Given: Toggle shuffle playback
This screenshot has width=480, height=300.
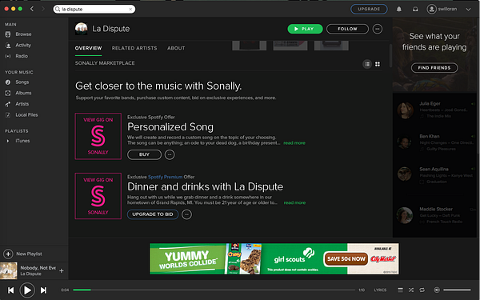Looking at the screenshot, I should pos(411,290).
